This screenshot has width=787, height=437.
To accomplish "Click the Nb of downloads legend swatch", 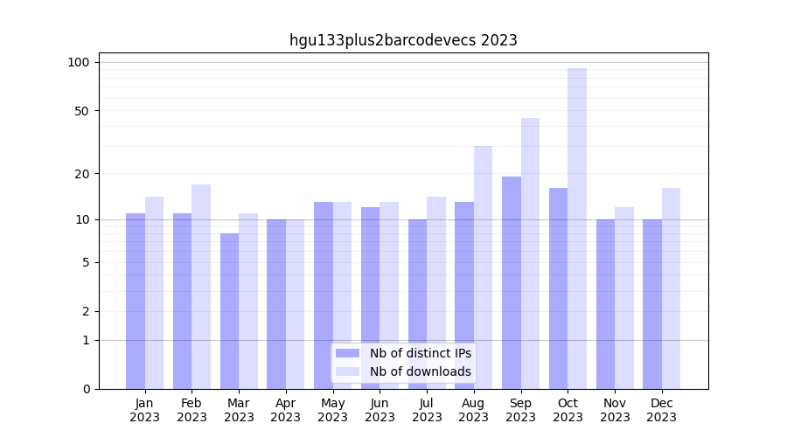I will click(x=347, y=371).
